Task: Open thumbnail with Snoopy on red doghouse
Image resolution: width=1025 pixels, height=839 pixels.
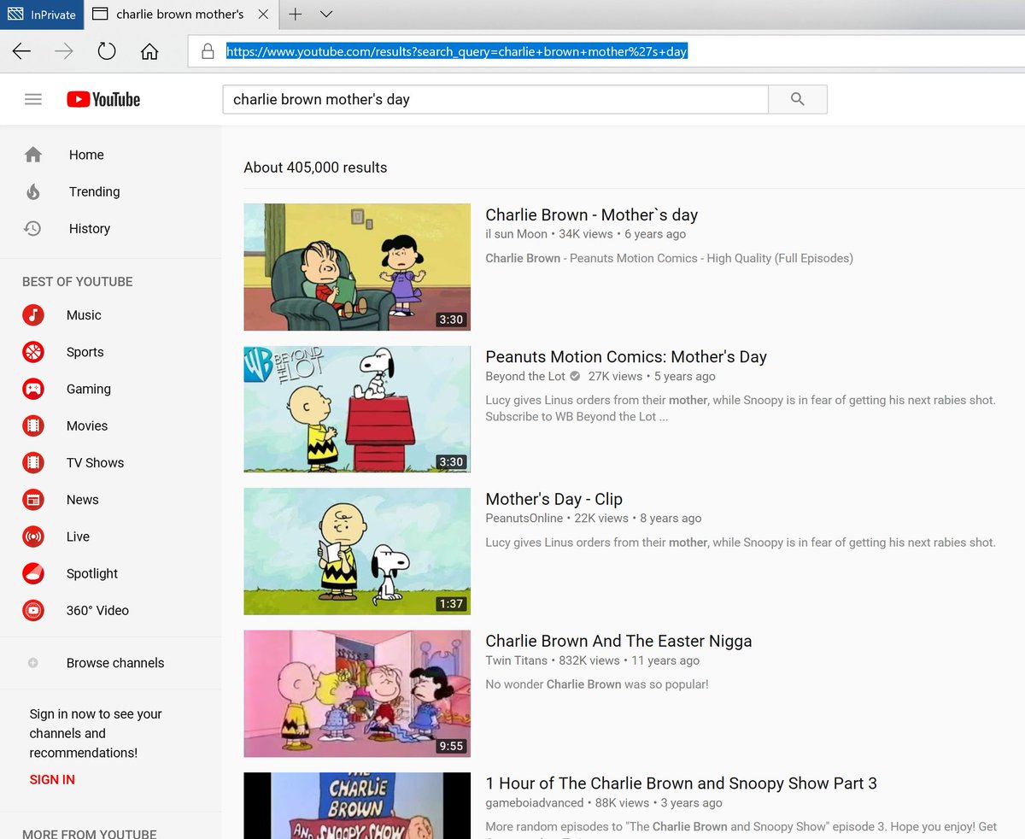Action: pos(357,409)
